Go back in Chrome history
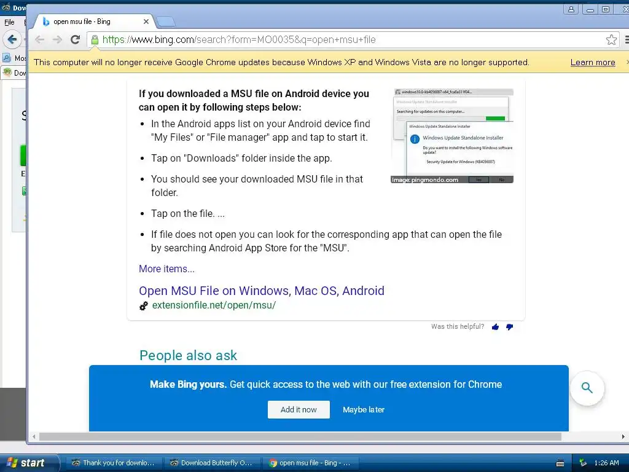This screenshot has width=629, height=472. pos(40,39)
